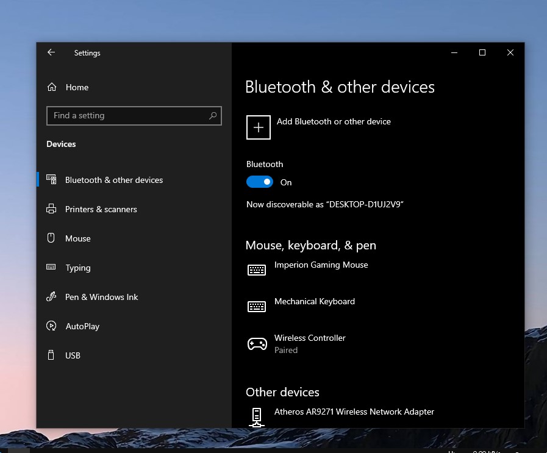Click the plus icon to add a device
Image resolution: width=547 pixels, height=453 pixels.
tap(258, 127)
